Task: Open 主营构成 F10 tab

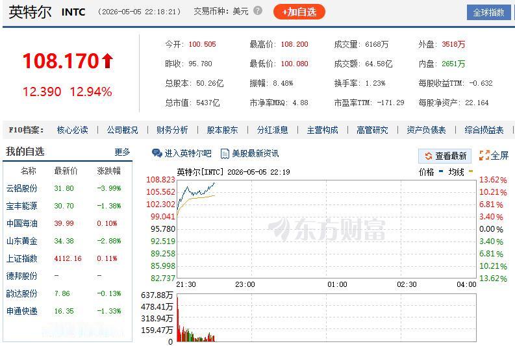Action: point(322,130)
